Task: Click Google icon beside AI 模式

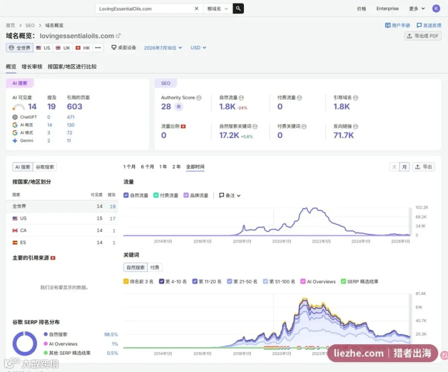Action: [x=15, y=133]
